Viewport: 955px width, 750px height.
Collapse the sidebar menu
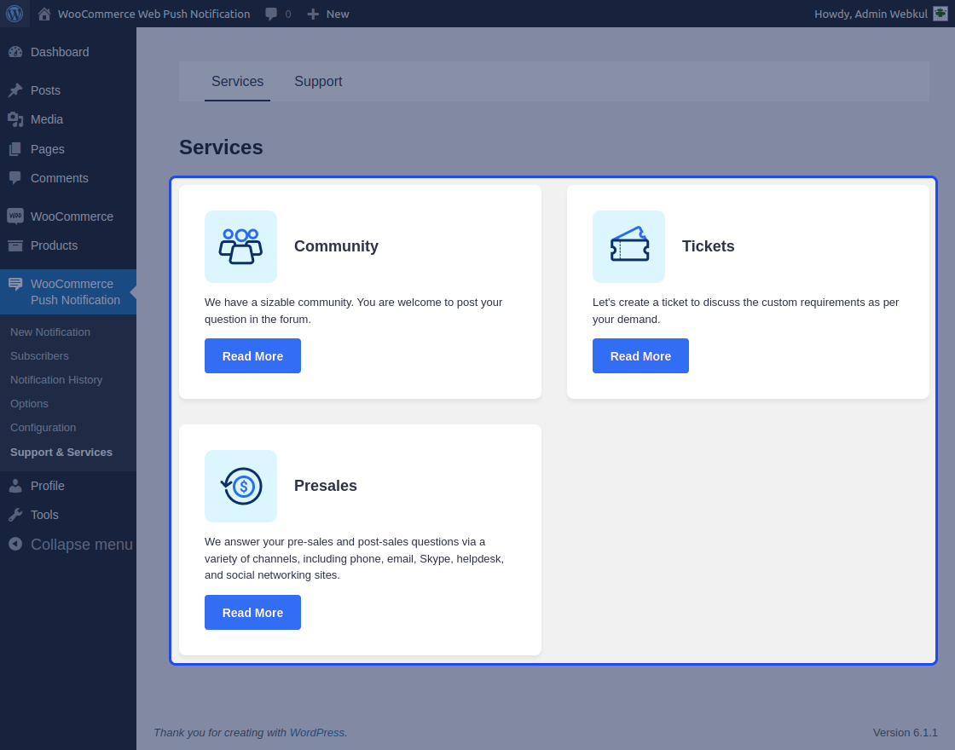(x=82, y=545)
